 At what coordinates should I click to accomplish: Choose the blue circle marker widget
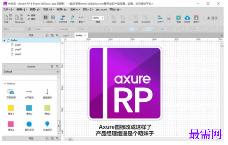(x=29, y=124)
